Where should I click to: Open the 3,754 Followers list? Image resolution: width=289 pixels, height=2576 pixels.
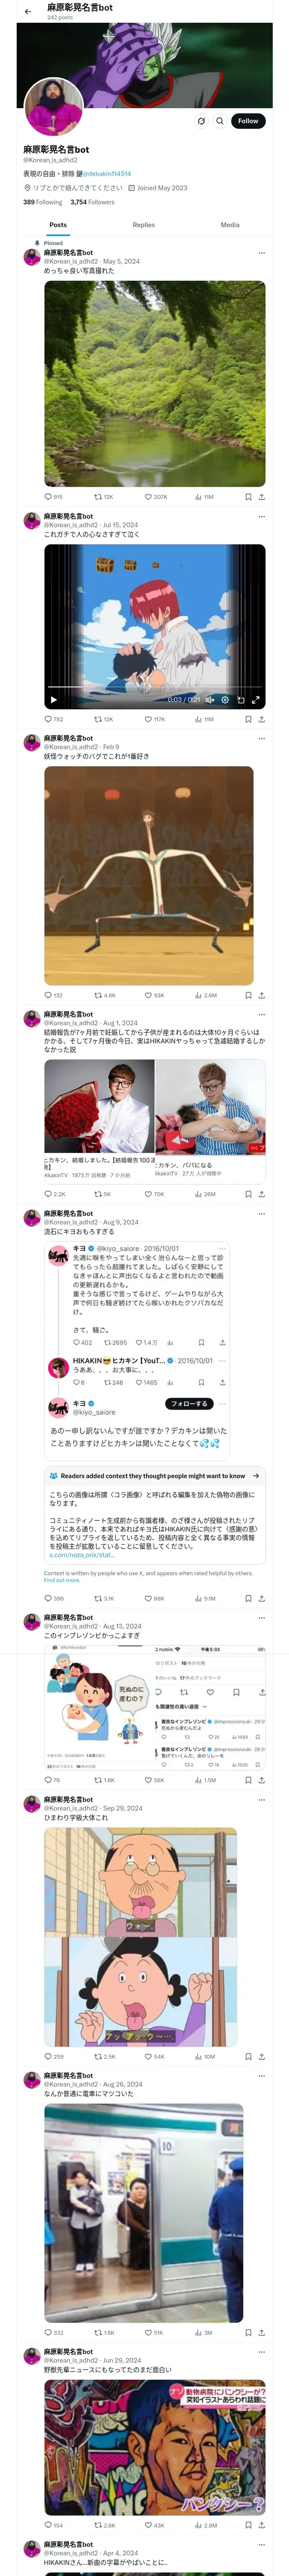[x=92, y=202]
